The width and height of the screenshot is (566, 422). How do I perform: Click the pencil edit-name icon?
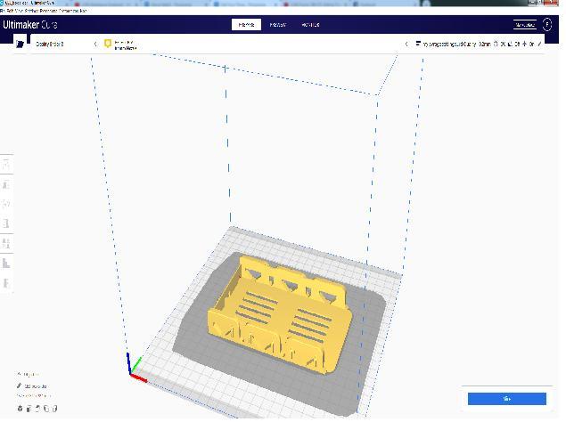point(19,385)
